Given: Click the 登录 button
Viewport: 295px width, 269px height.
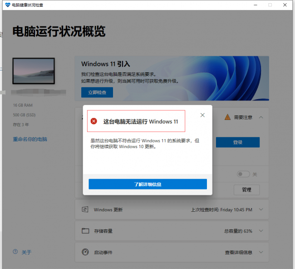Looking at the screenshot, I should [x=238, y=142].
